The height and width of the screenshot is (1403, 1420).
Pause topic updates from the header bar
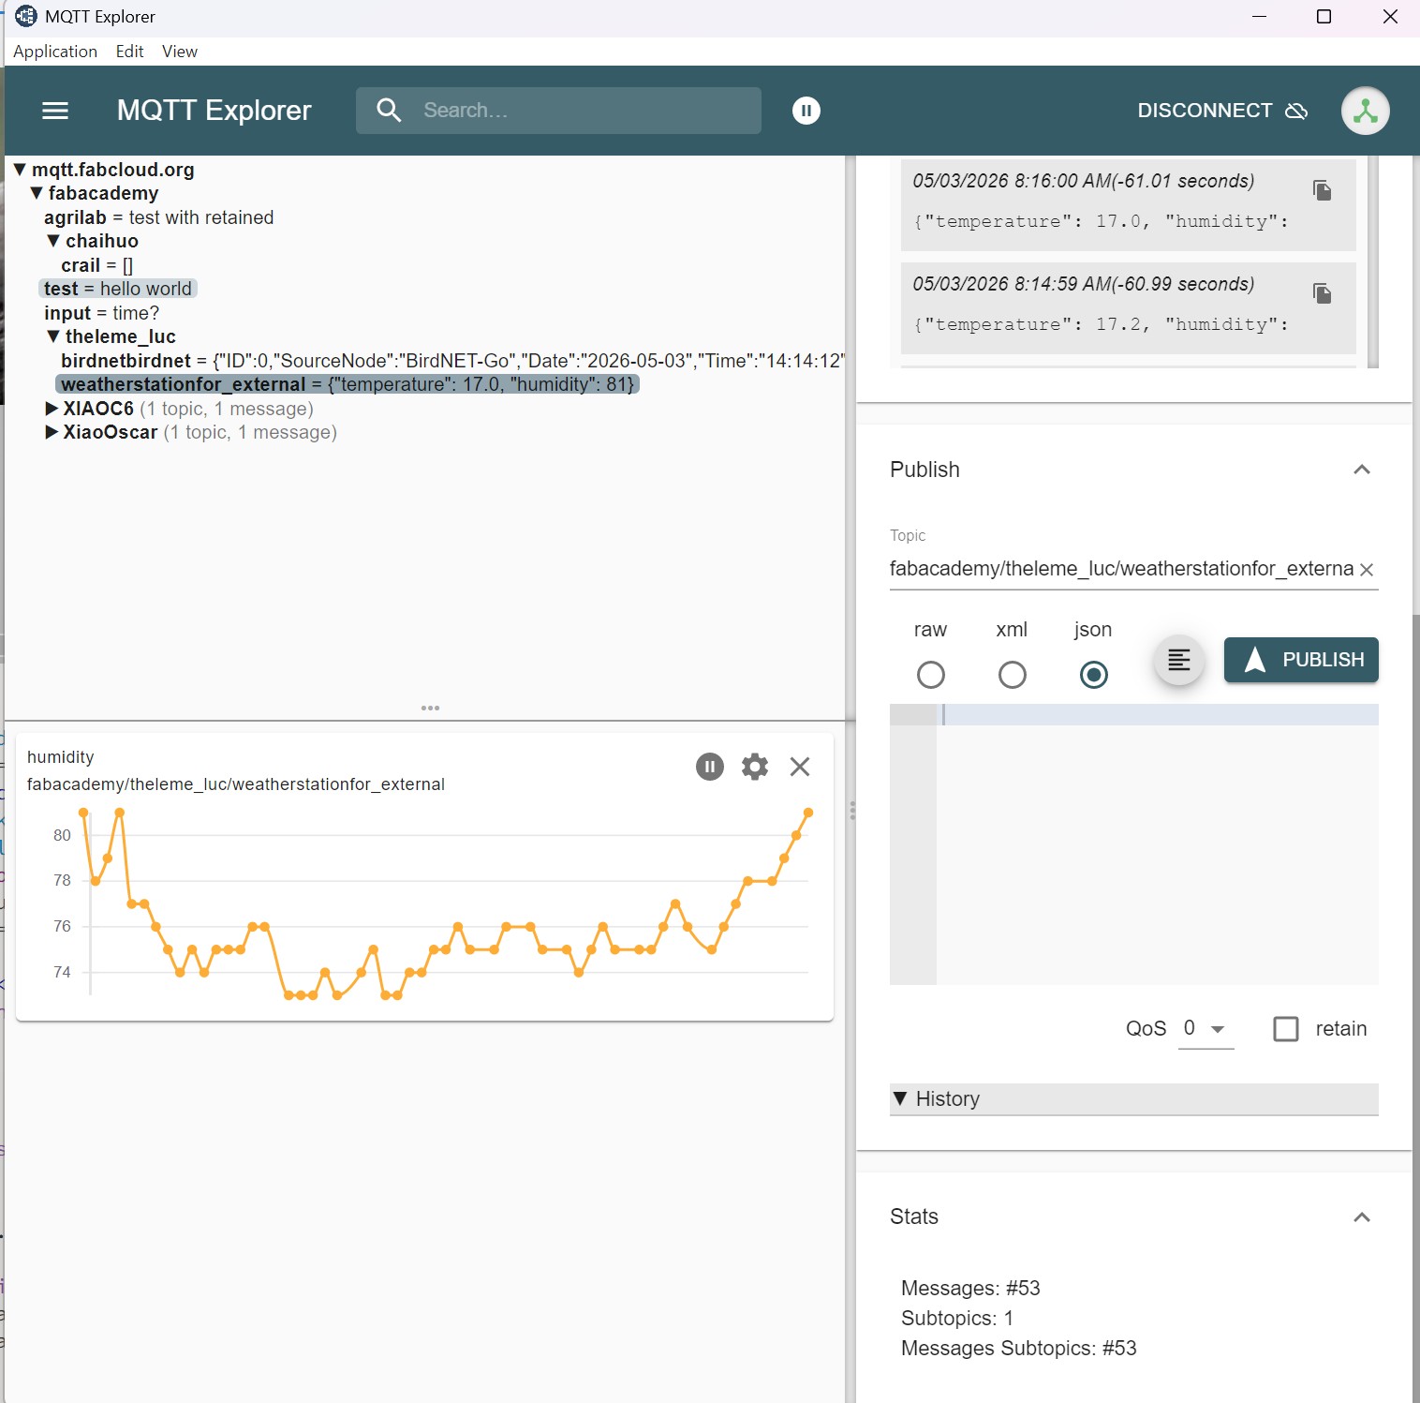806,111
